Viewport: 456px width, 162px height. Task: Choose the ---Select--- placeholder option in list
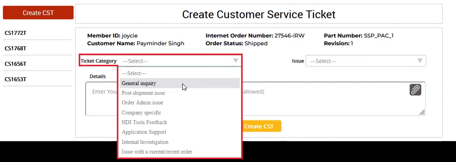pyautogui.click(x=180, y=73)
